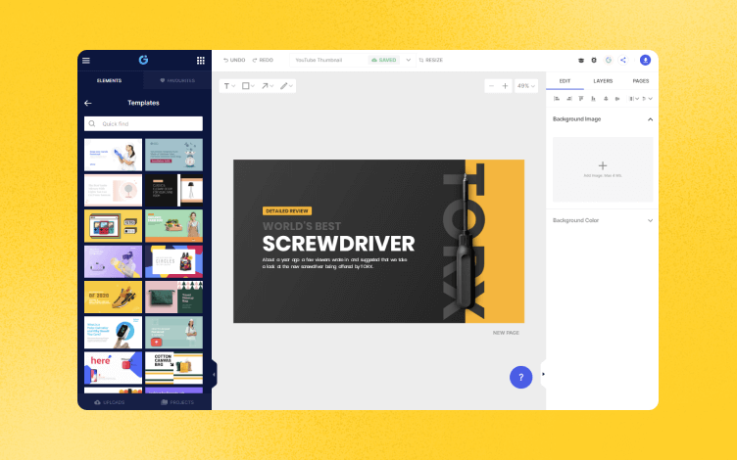Screen dimensions: 737x460
Task: Open the apps grid icon
Action: point(201,60)
